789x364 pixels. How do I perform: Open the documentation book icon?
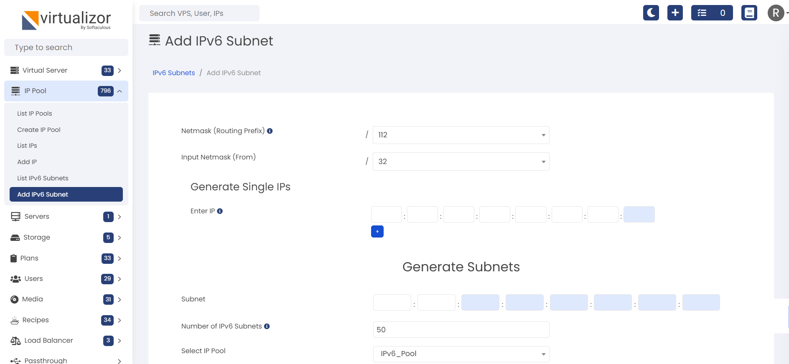(749, 13)
